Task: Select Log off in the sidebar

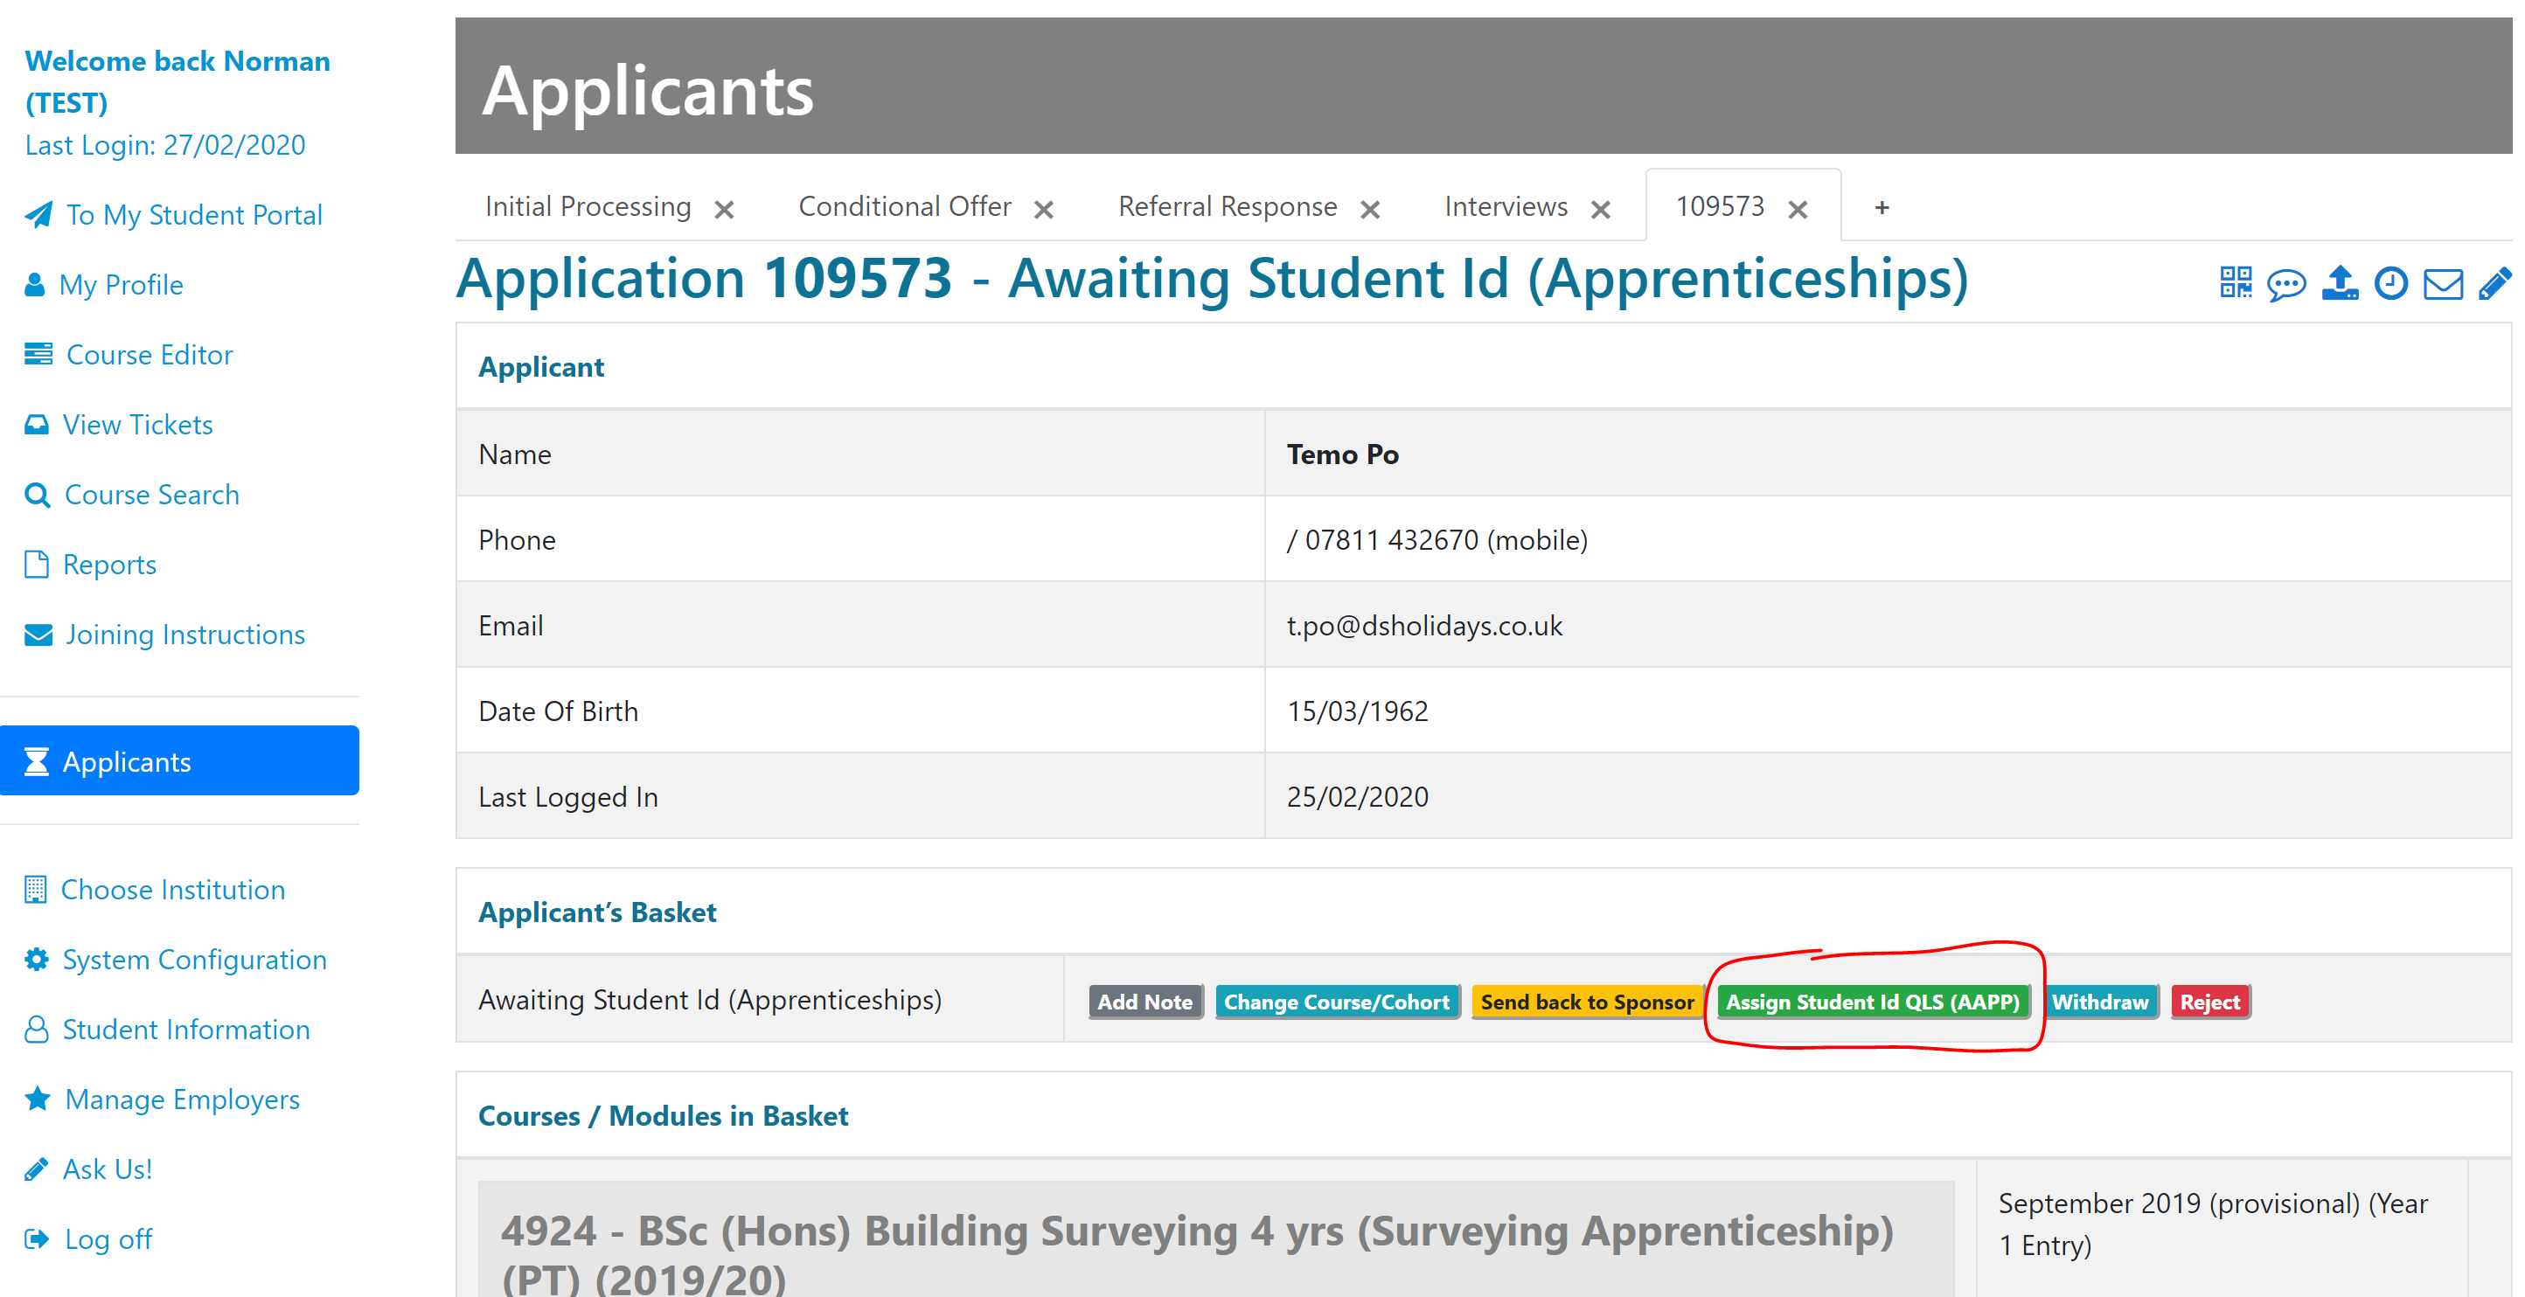Action: point(108,1238)
